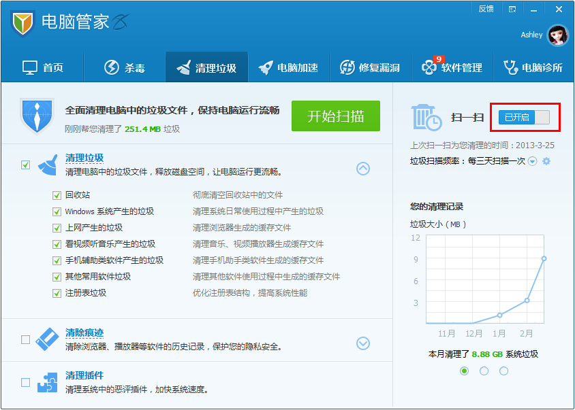Open the 软件管理 tab

point(452,68)
